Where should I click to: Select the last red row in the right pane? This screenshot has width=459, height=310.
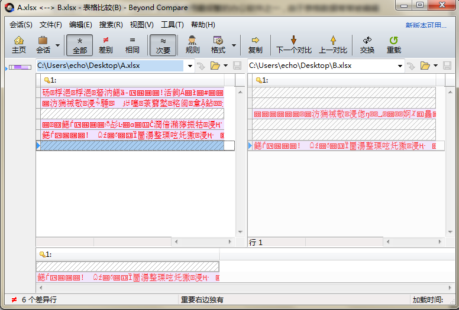(x=344, y=146)
